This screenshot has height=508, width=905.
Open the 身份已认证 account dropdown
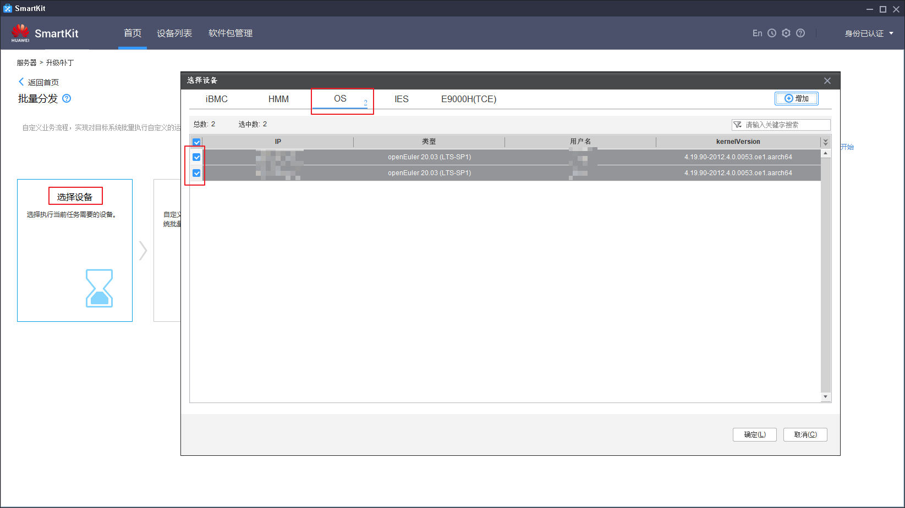pos(869,34)
